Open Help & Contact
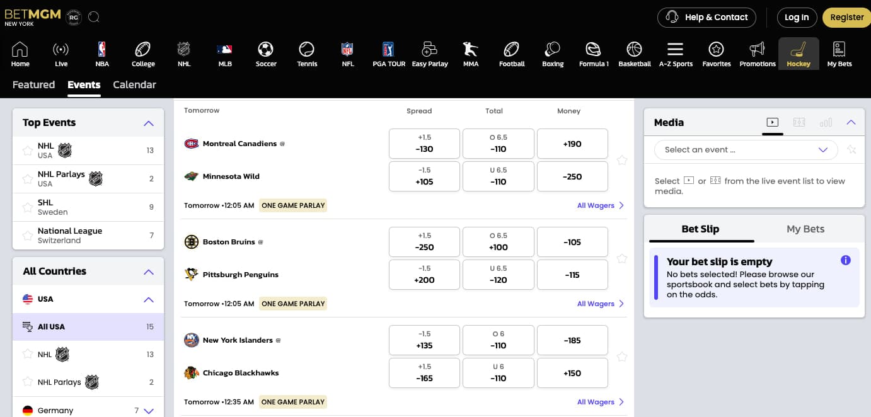The image size is (871, 417). pos(707,17)
